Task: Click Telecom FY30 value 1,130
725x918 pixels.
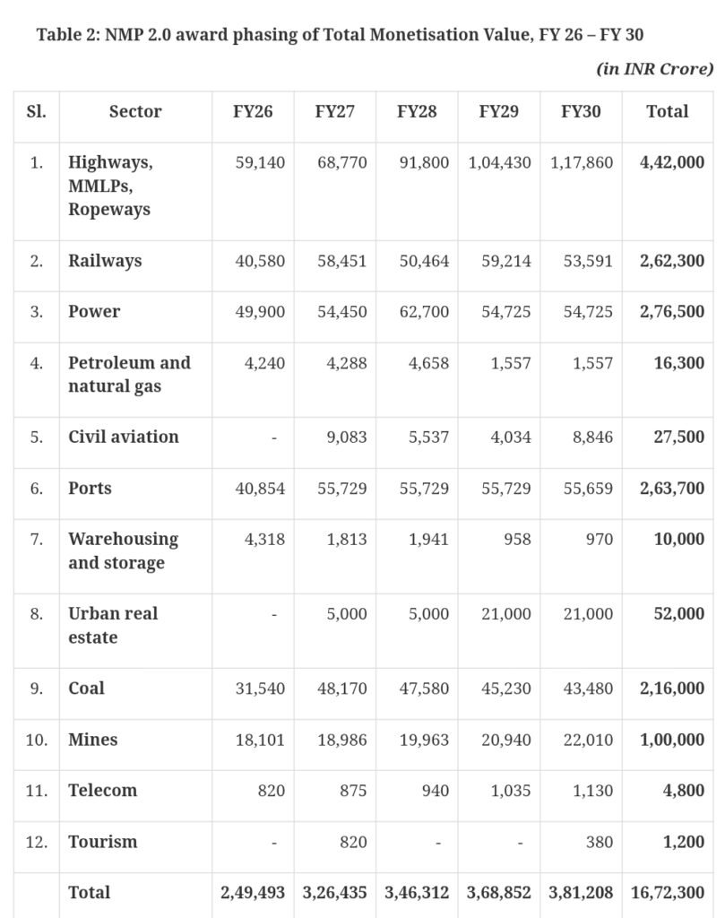Action: pos(592,791)
